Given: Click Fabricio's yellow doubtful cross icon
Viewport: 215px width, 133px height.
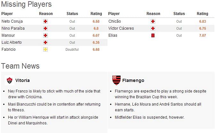Looking at the screenshot, I should coord(45,49).
